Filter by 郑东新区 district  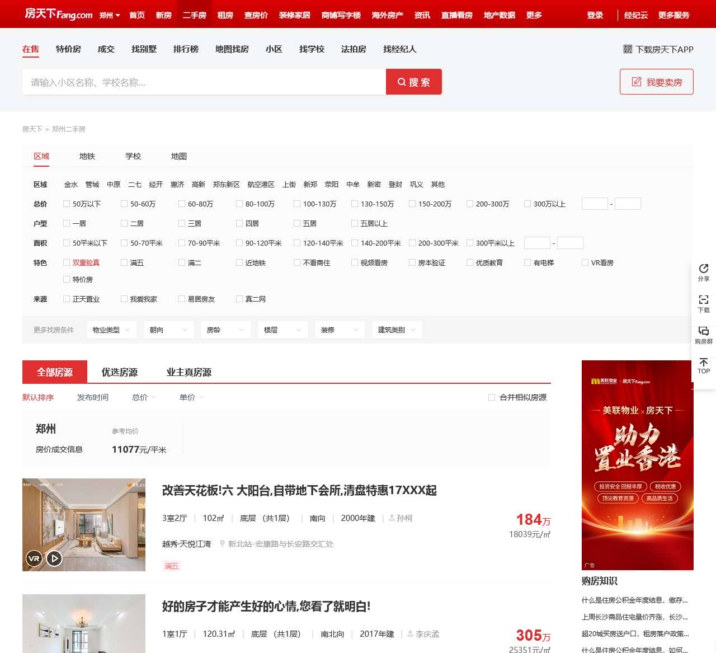227,185
